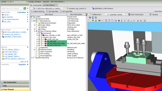The height and width of the screenshot is (91, 162).
Task: Tick the Washing operation checkbox
Action: (37, 27)
